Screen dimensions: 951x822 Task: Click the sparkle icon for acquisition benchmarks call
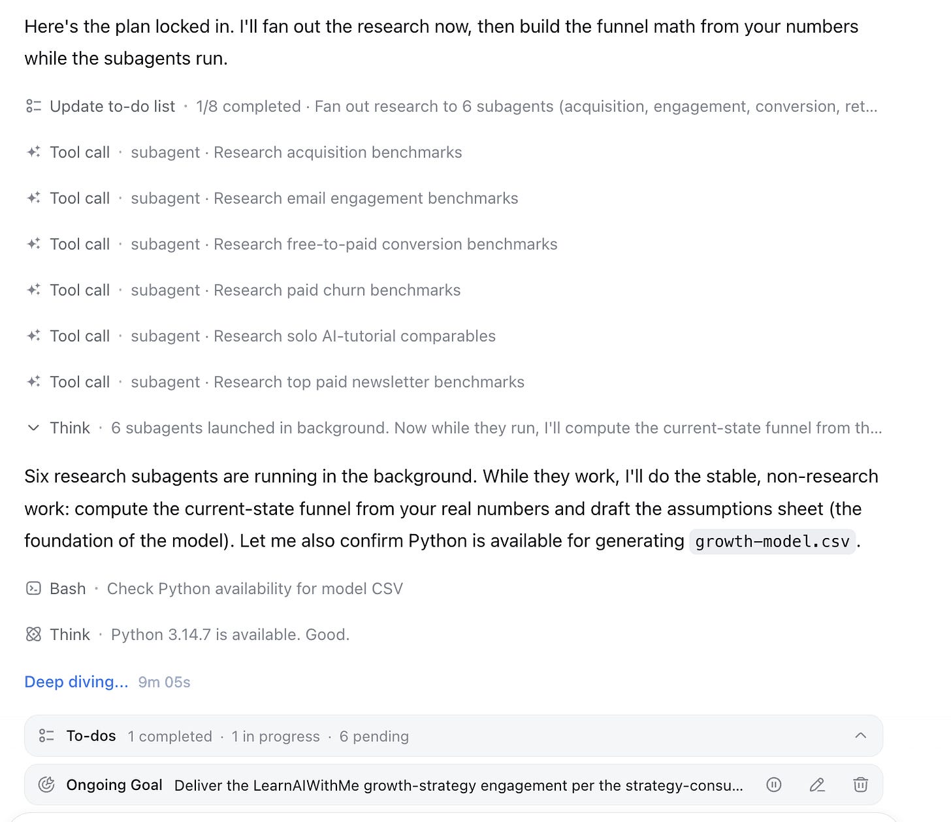[x=33, y=152]
